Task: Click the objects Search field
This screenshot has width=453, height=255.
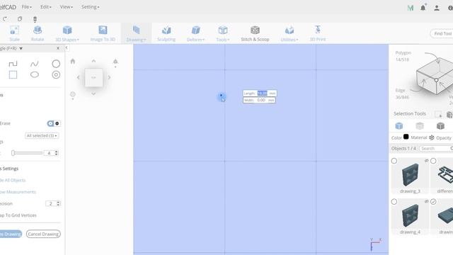Action: [436, 148]
